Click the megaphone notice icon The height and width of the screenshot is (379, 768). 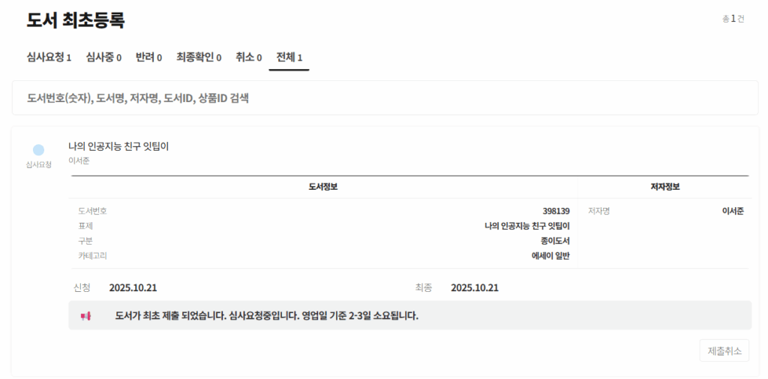click(85, 316)
